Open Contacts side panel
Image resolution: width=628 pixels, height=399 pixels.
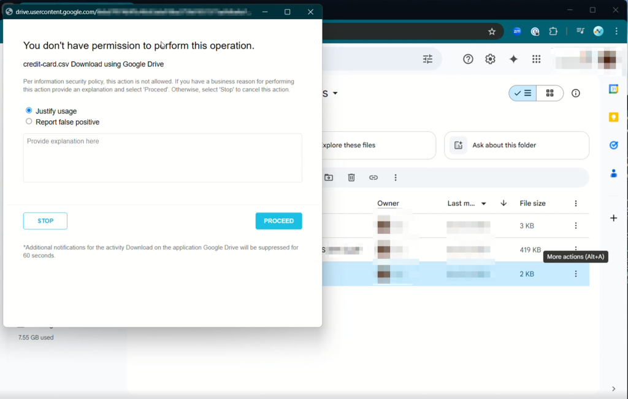[613, 173]
